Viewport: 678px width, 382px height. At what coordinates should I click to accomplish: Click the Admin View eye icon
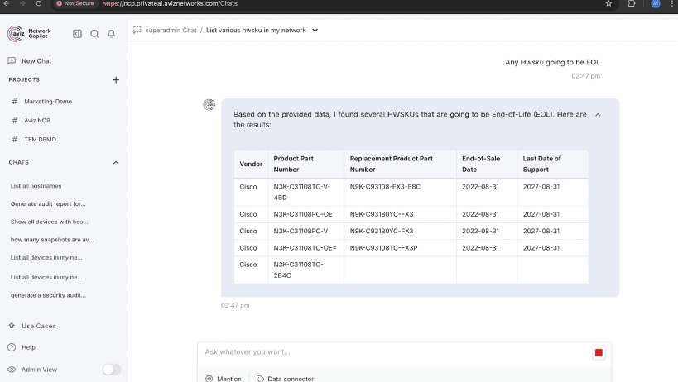tap(12, 370)
